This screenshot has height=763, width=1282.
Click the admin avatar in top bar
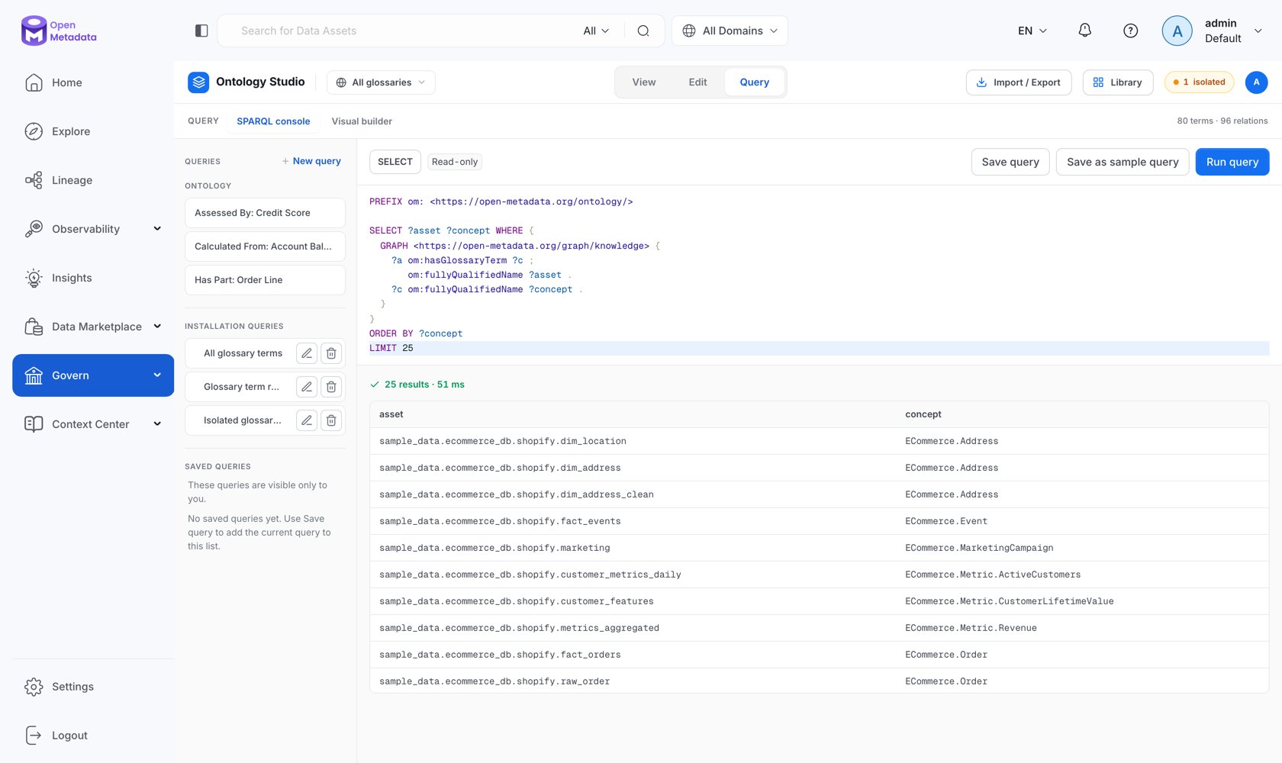click(1177, 31)
